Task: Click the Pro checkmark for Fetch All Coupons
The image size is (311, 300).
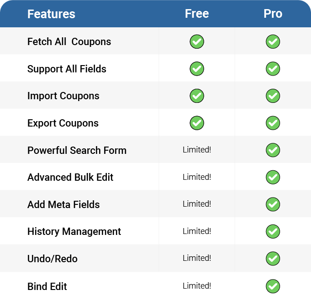Action: pos(273,42)
